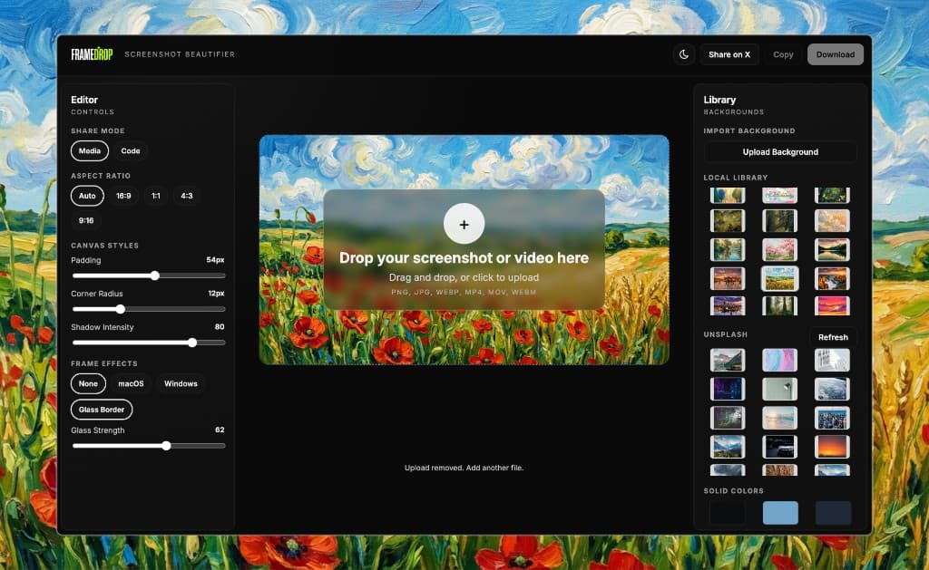Toggle dark mode with the moon icon
This screenshot has height=570, width=929.
(x=684, y=54)
